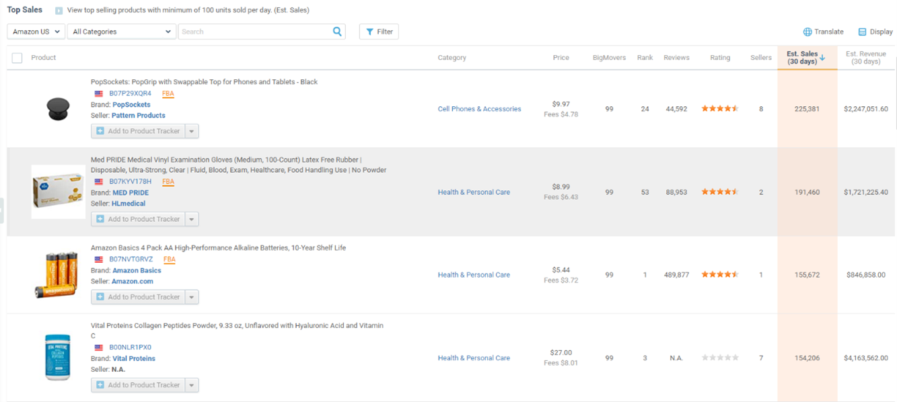Open Health & Personal Care link for Amazon Basics
This screenshot has width=897, height=402.
474,275
